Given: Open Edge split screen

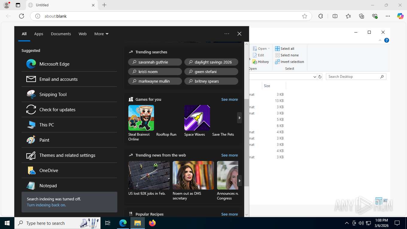Looking at the screenshot, I should click(x=335, y=16).
